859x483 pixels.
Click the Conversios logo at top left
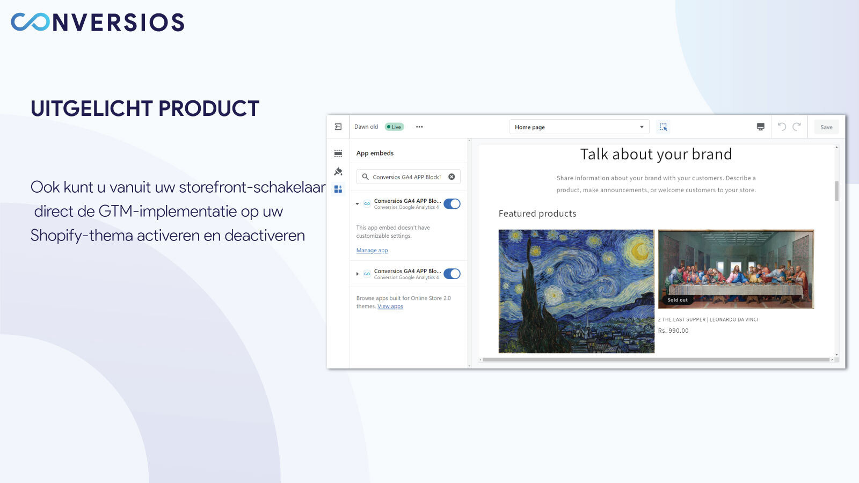pyautogui.click(x=98, y=22)
